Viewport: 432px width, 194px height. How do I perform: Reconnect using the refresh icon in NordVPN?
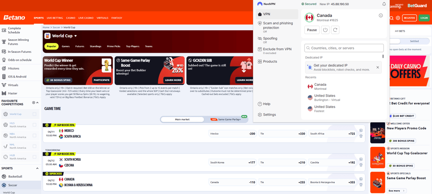tap(335, 30)
